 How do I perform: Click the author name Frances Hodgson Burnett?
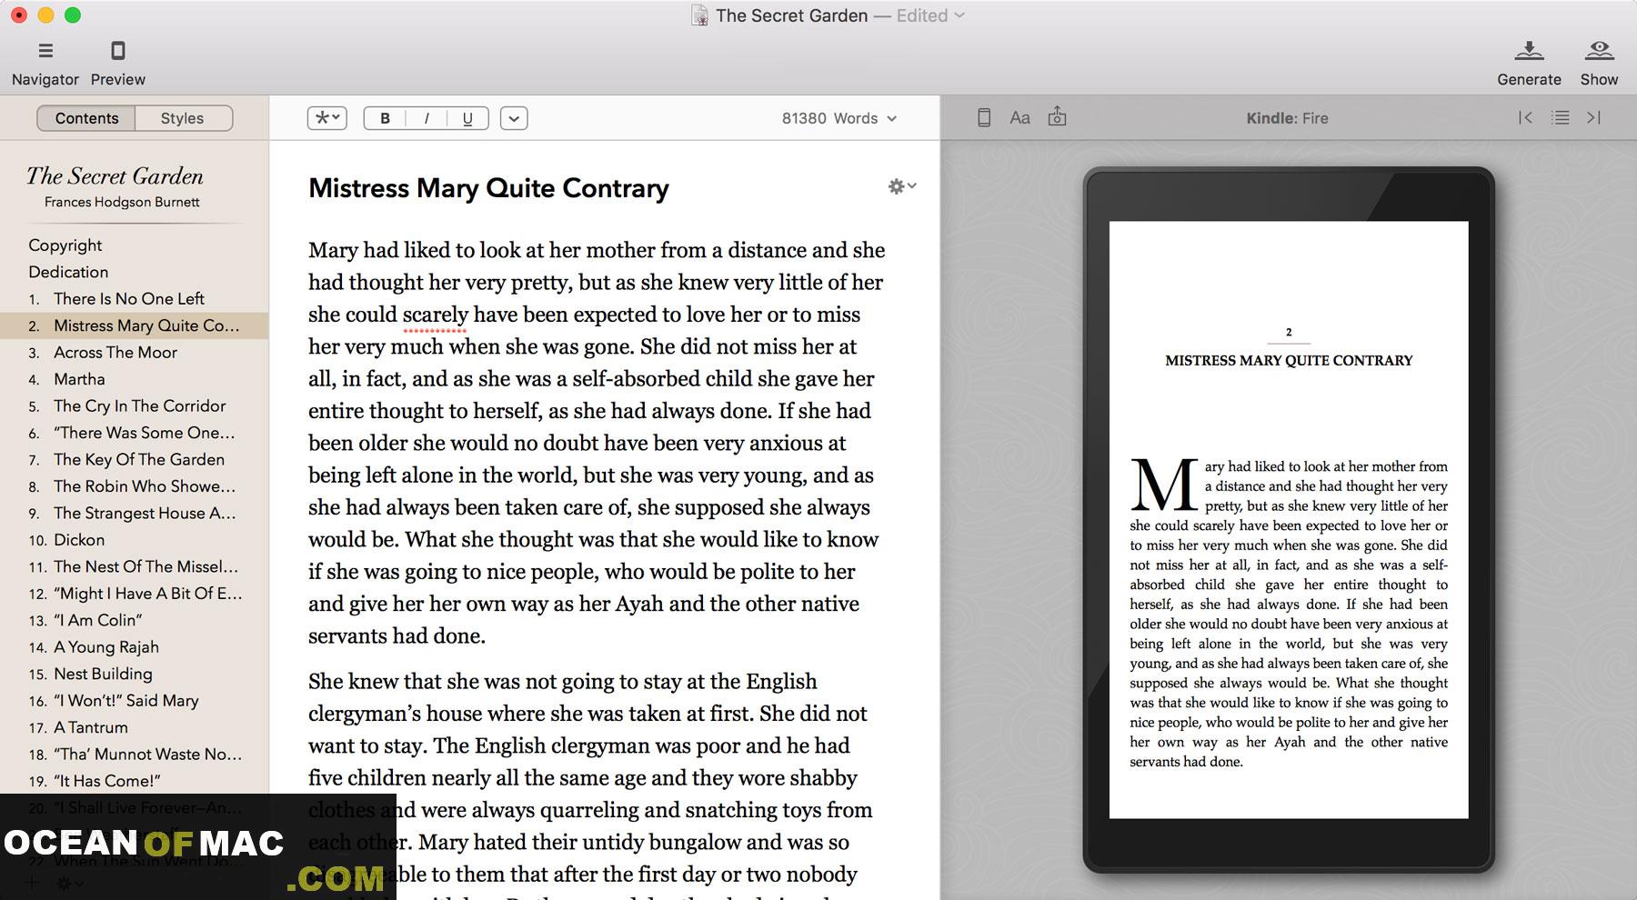tap(122, 202)
